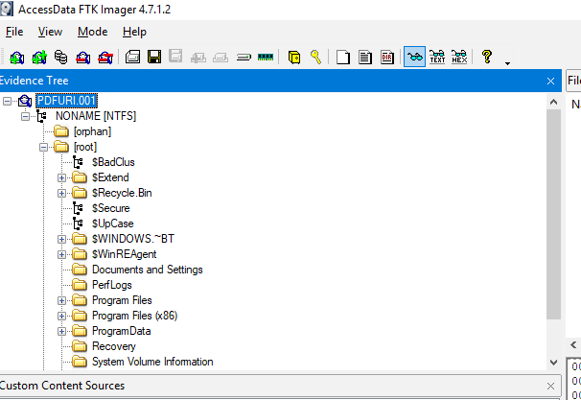Expand the $Recycle.Bin folder
Viewport: 581px width, 400px height.
coord(62,193)
